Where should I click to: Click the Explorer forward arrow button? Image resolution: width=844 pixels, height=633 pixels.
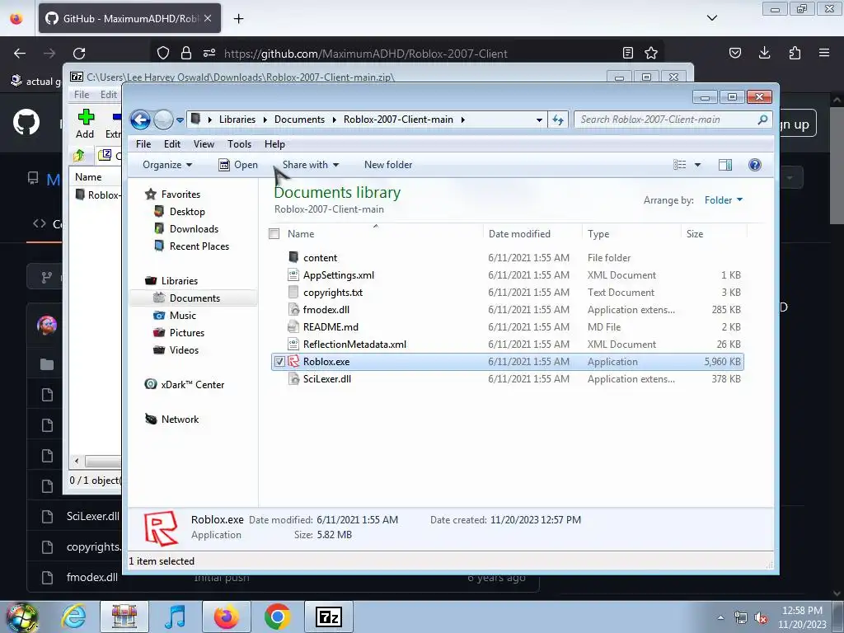point(164,120)
